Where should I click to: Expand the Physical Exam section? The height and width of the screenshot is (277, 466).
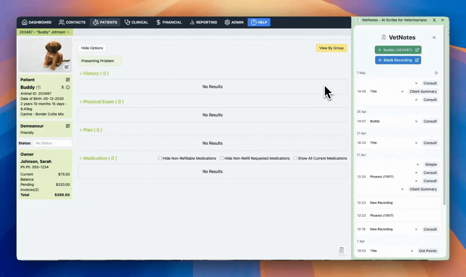click(101, 102)
